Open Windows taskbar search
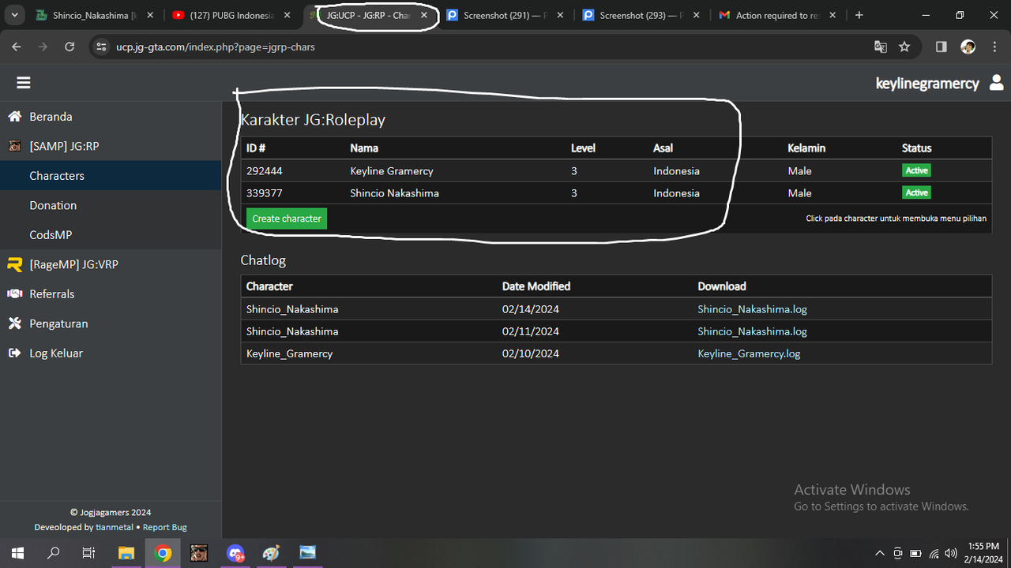Image resolution: width=1011 pixels, height=568 pixels. (x=53, y=553)
